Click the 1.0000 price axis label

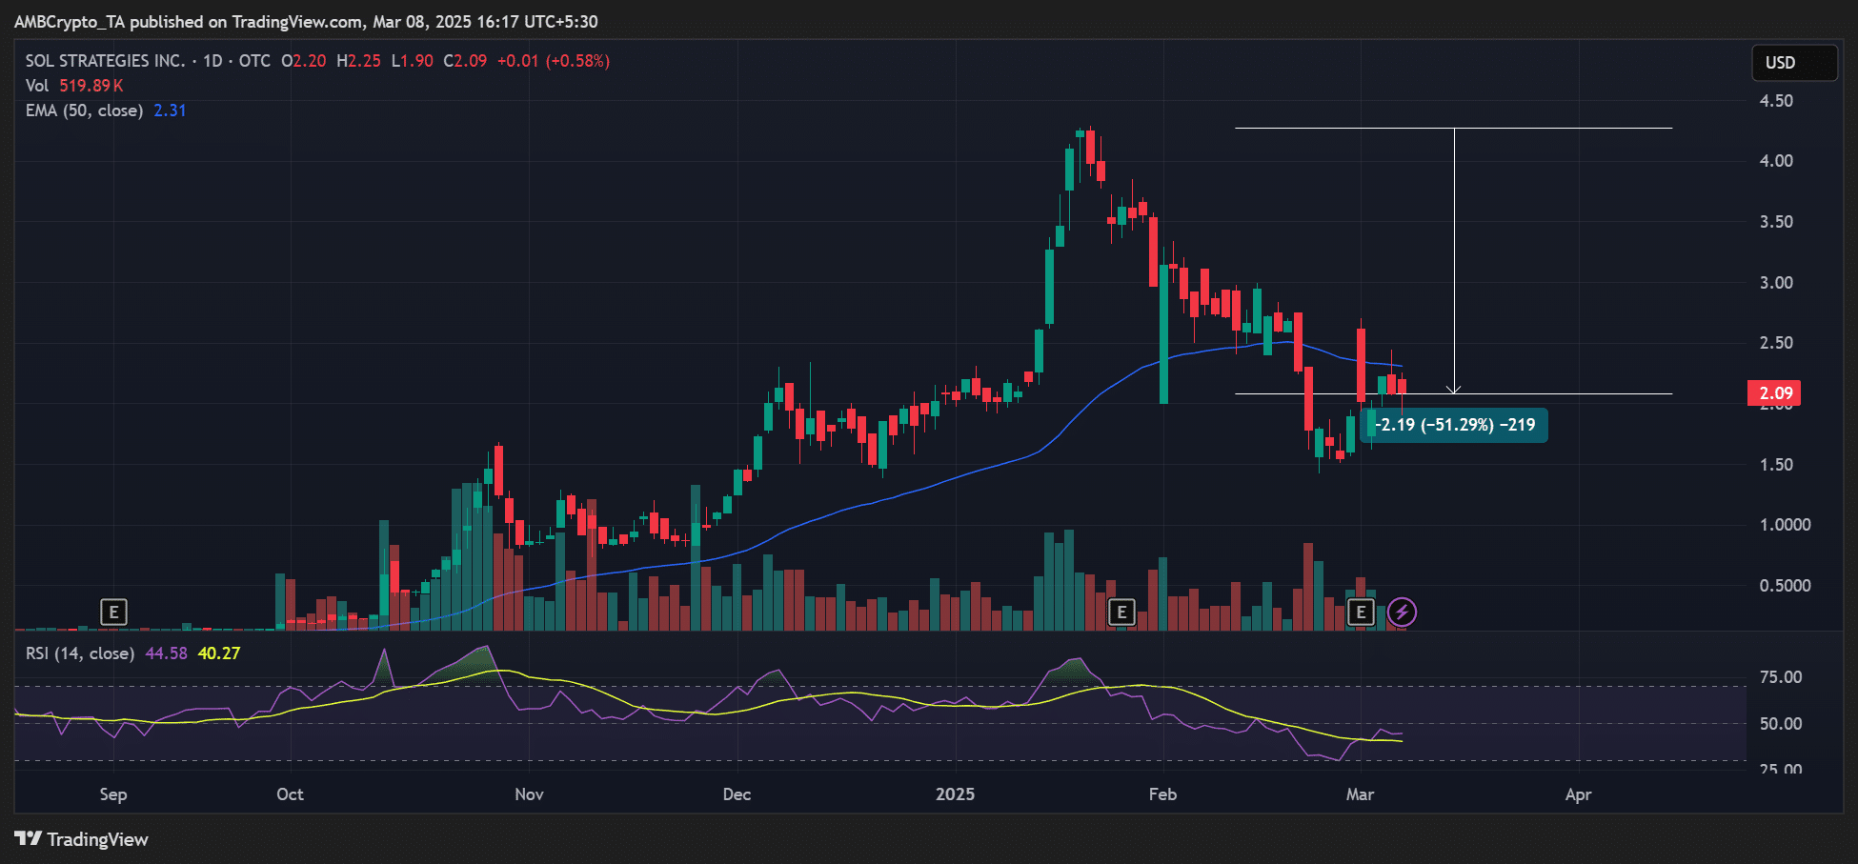pyautogui.click(x=1785, y=525)
